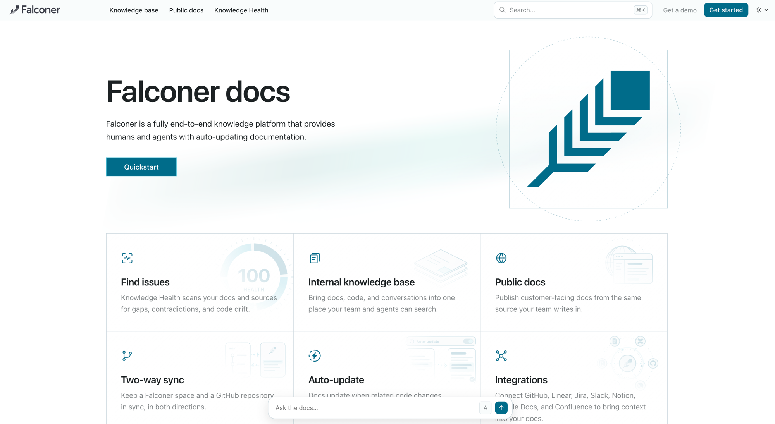
Task: Click the Quickstart button
Action: tap(141, 167)
